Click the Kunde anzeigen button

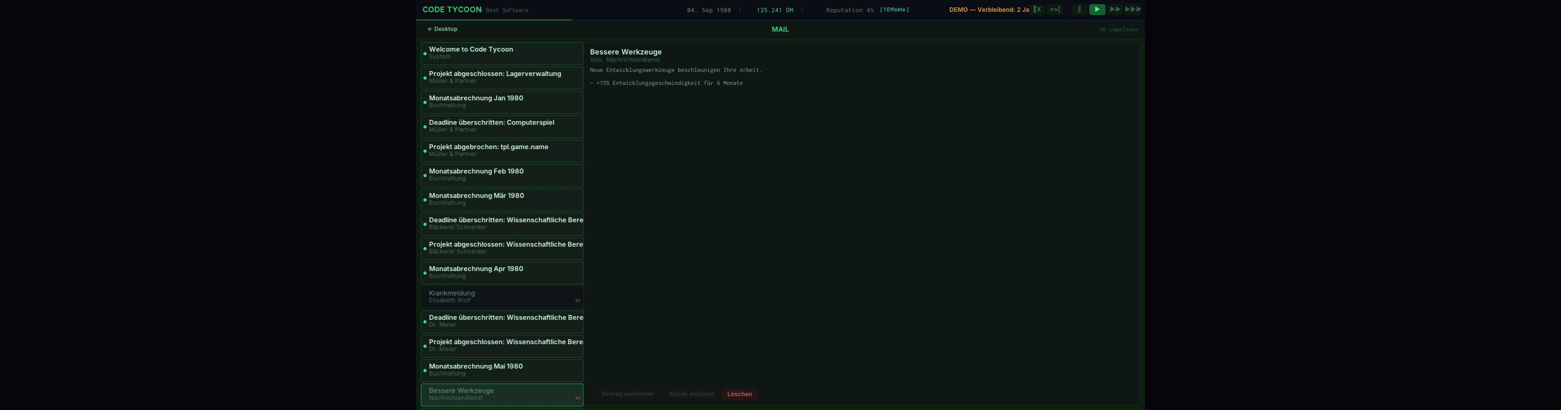point(691,394)
